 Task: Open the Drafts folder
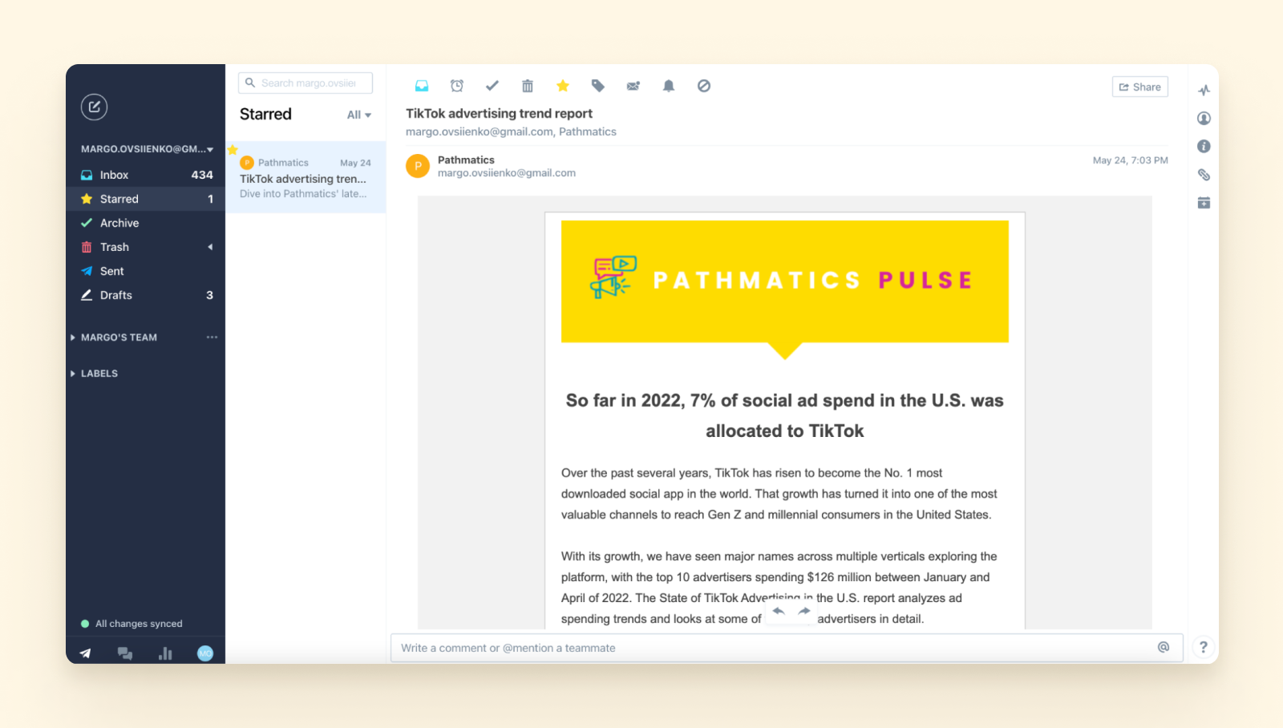pyautogui.click(x=146, y=295)
